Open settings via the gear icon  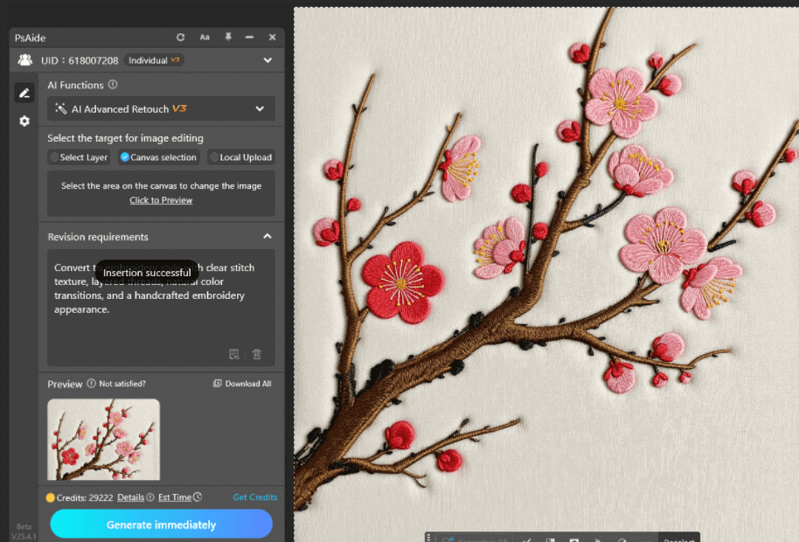24,121
